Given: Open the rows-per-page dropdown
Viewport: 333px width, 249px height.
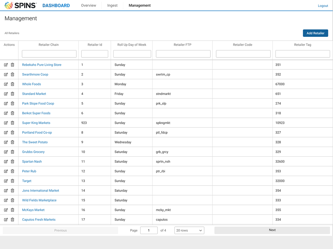Looking at the screenshot, I should point(189,230).
